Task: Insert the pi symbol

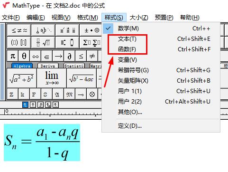Action: click(x=13, y=56)
